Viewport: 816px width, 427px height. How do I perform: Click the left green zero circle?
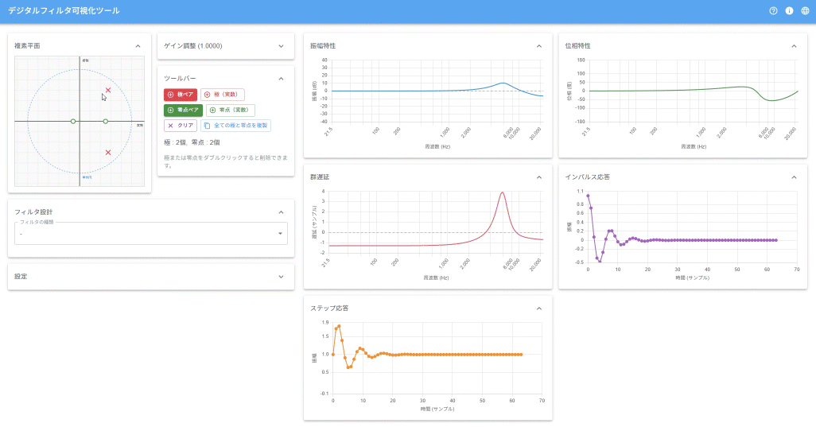[73, 121]
